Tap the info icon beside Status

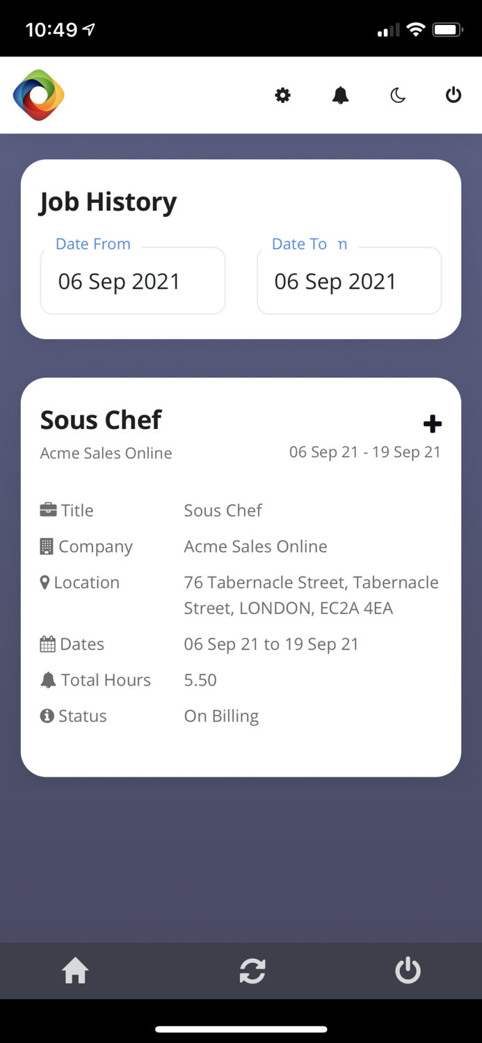46,715
